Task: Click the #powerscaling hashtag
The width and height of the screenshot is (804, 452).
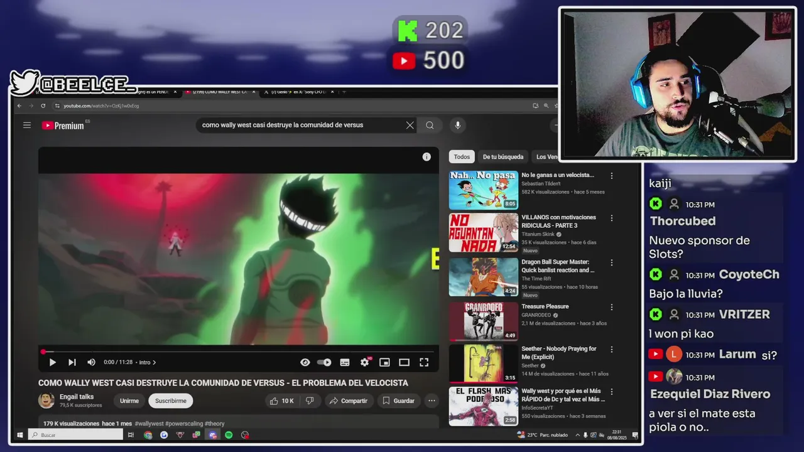Action: click(x=184, y=424)
